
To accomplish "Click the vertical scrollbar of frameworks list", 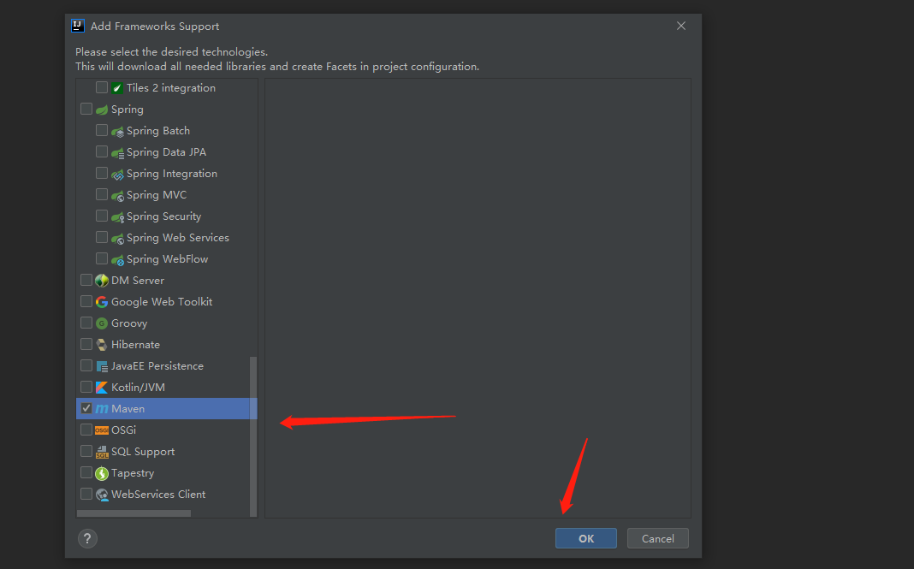I will (253, 436).
